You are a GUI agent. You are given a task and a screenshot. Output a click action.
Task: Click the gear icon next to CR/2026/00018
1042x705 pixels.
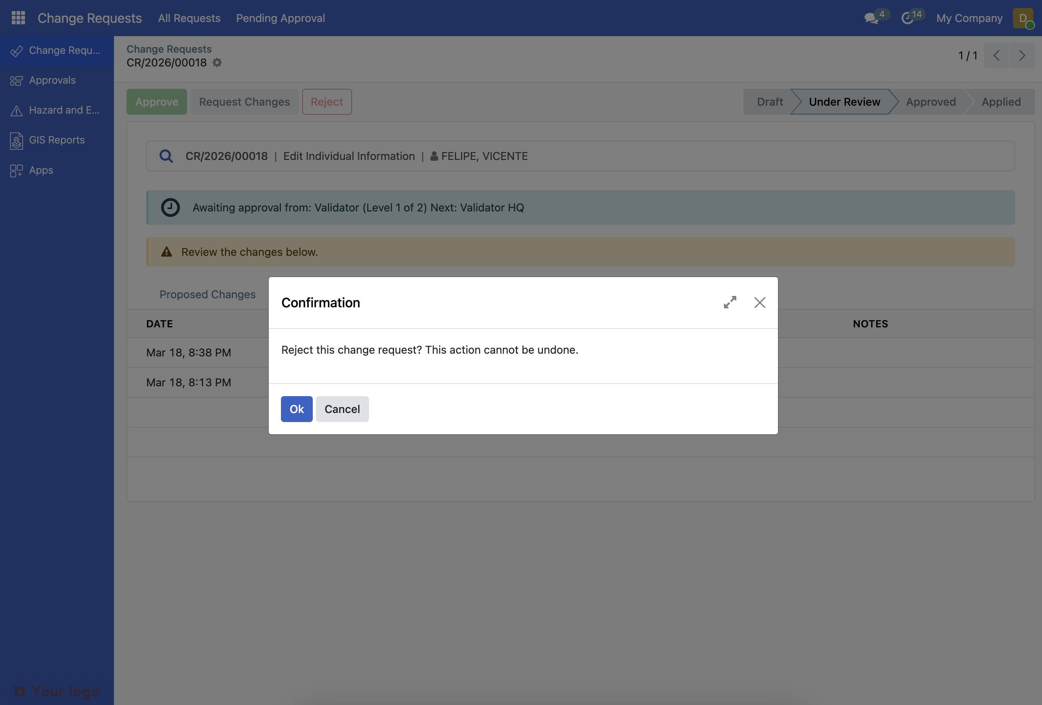[x=217, y=62]
